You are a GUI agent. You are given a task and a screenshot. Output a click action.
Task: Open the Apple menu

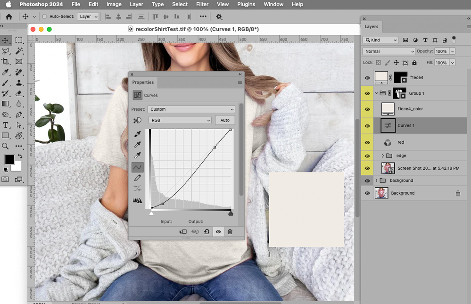point(8,4)
